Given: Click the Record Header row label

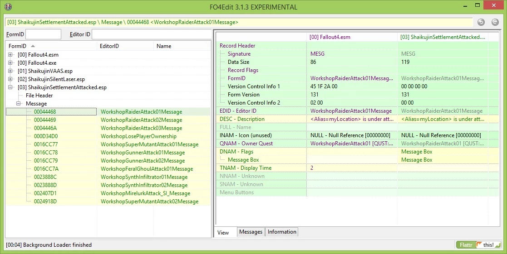Looking at the screenshot, I should [x=237, y=46].
